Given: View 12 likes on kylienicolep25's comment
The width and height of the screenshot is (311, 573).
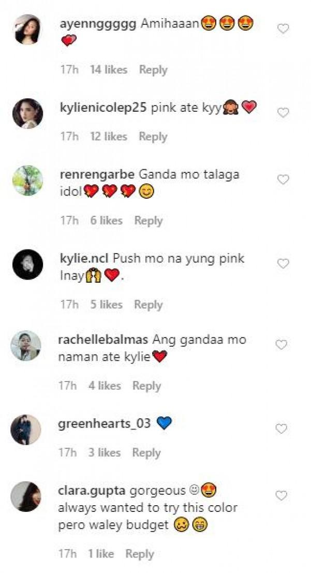Looking at the screenshot, I should [x=109, y=137].
